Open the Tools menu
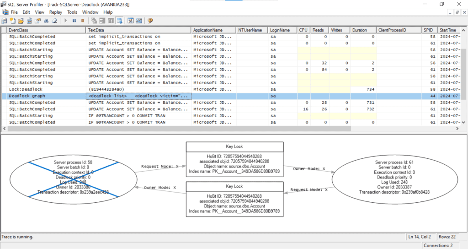468x249 pixels. 72,12
